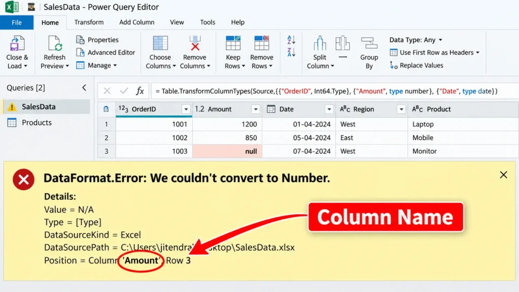Open the Region column filter dropdown

coord(401,109)
